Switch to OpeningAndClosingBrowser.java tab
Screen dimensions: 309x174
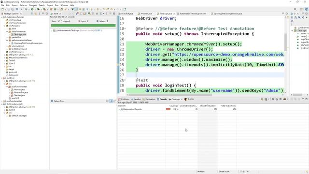coord(226,14)
